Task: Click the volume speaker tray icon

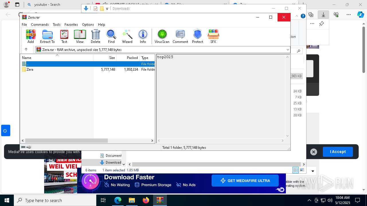Action: 330,200
